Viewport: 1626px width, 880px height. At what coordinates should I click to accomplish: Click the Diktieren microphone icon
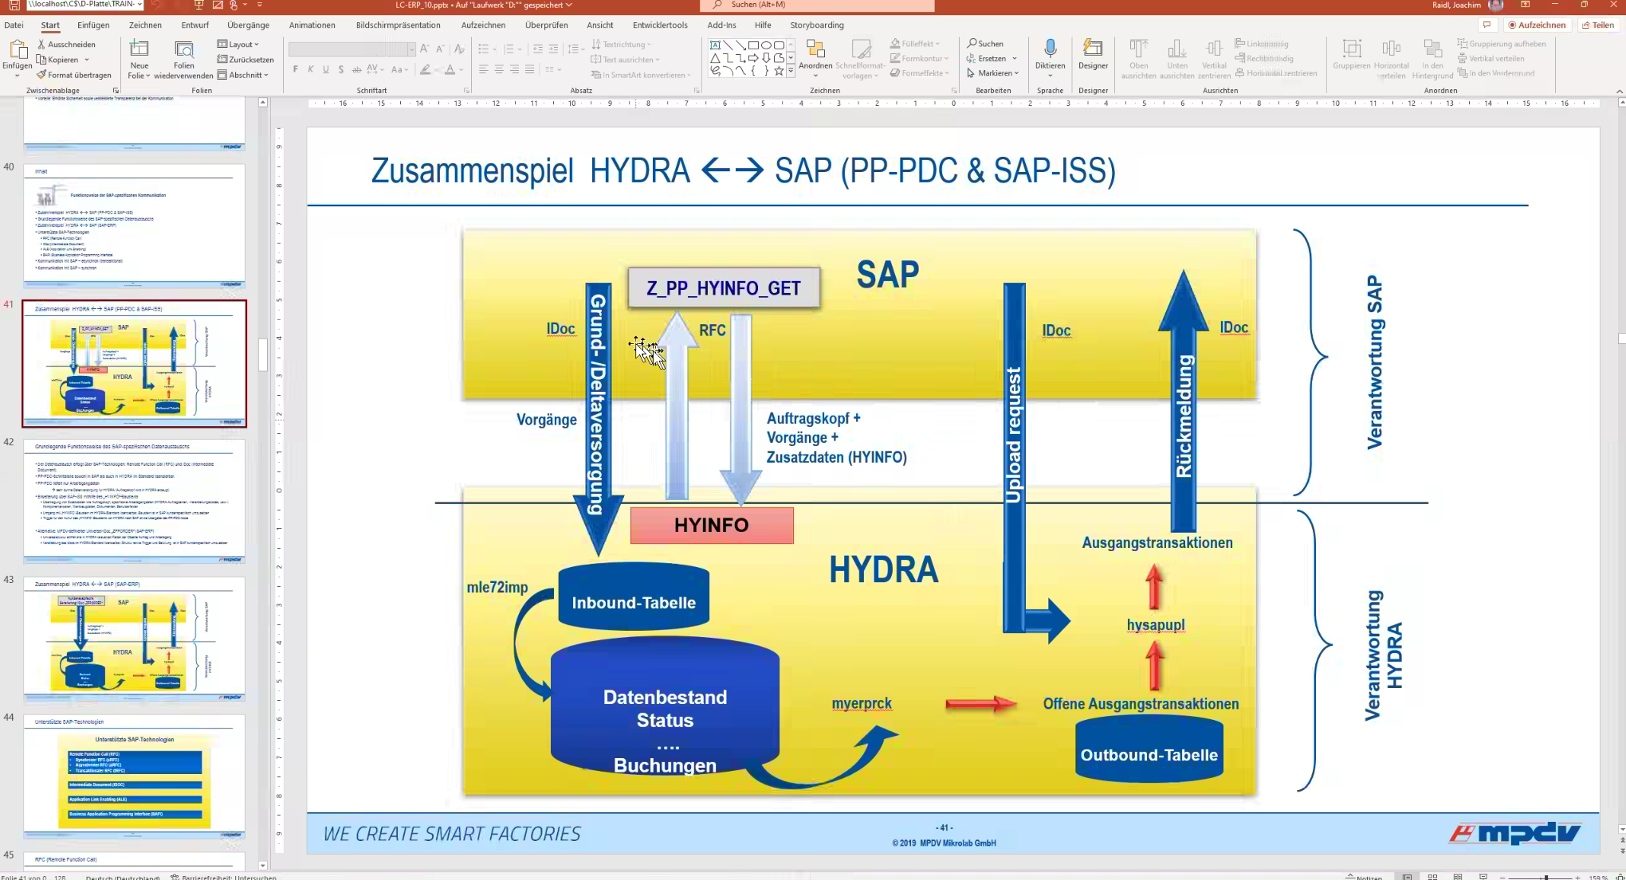1050,49
